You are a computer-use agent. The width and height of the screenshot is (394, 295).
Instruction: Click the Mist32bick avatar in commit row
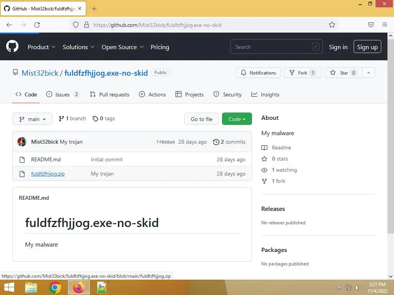tap(22, 142)
